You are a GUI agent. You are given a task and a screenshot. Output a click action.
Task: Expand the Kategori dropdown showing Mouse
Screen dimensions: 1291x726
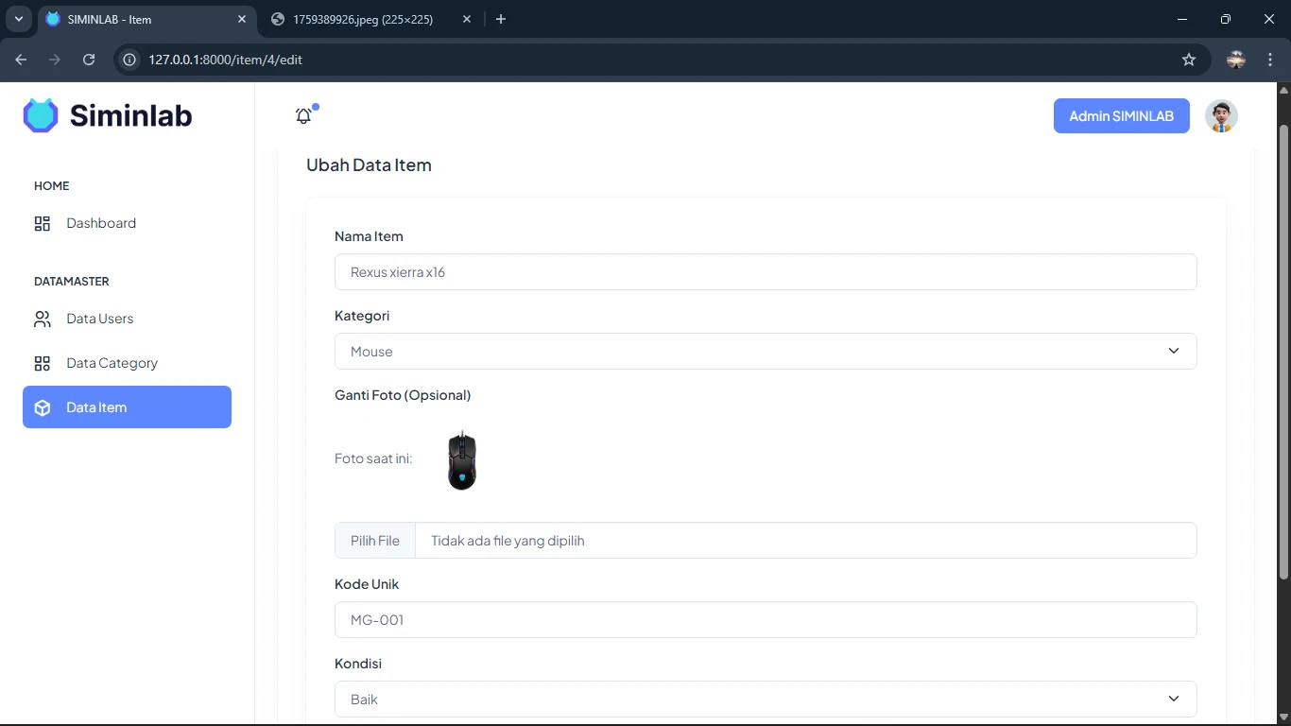pyautogui.click(x=765, y=352)
